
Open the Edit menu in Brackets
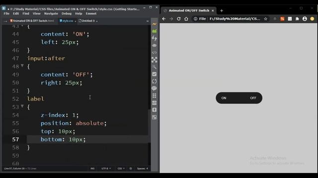point(16,13)
